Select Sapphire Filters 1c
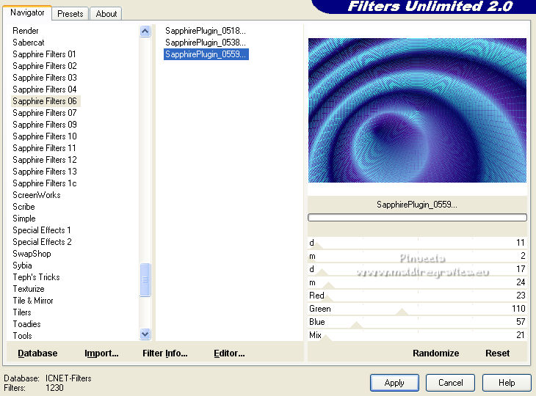 [45, 183]
